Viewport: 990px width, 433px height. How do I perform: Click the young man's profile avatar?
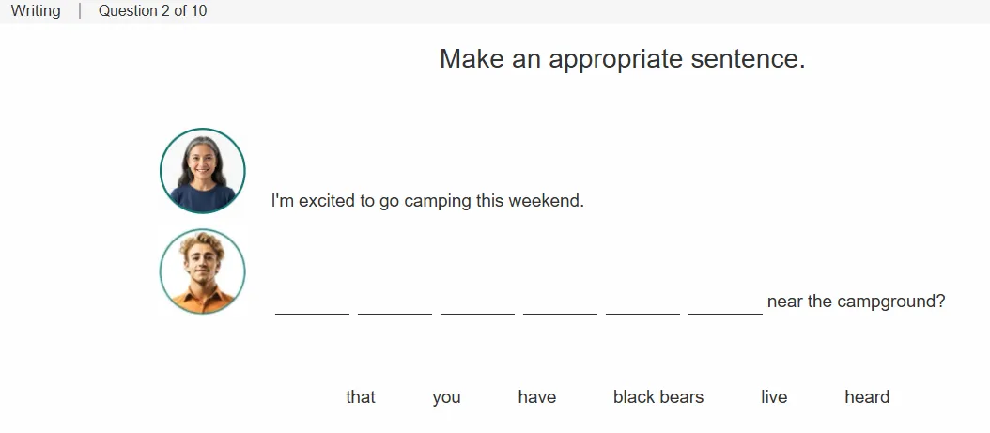[203, 271]
